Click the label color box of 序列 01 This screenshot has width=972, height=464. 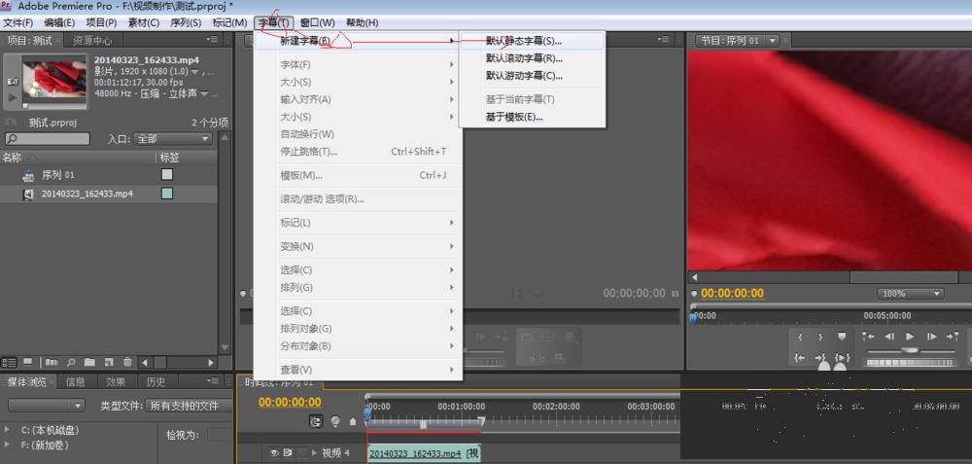coord(166,175)
